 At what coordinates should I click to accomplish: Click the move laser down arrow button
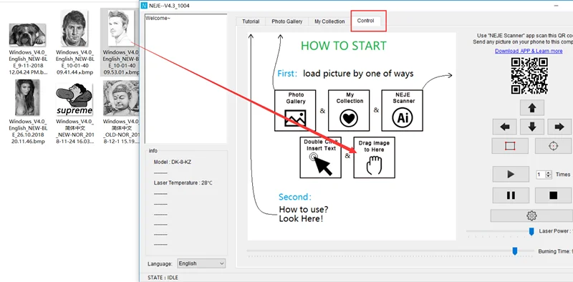pyautogui.click(x=531, y=127)
